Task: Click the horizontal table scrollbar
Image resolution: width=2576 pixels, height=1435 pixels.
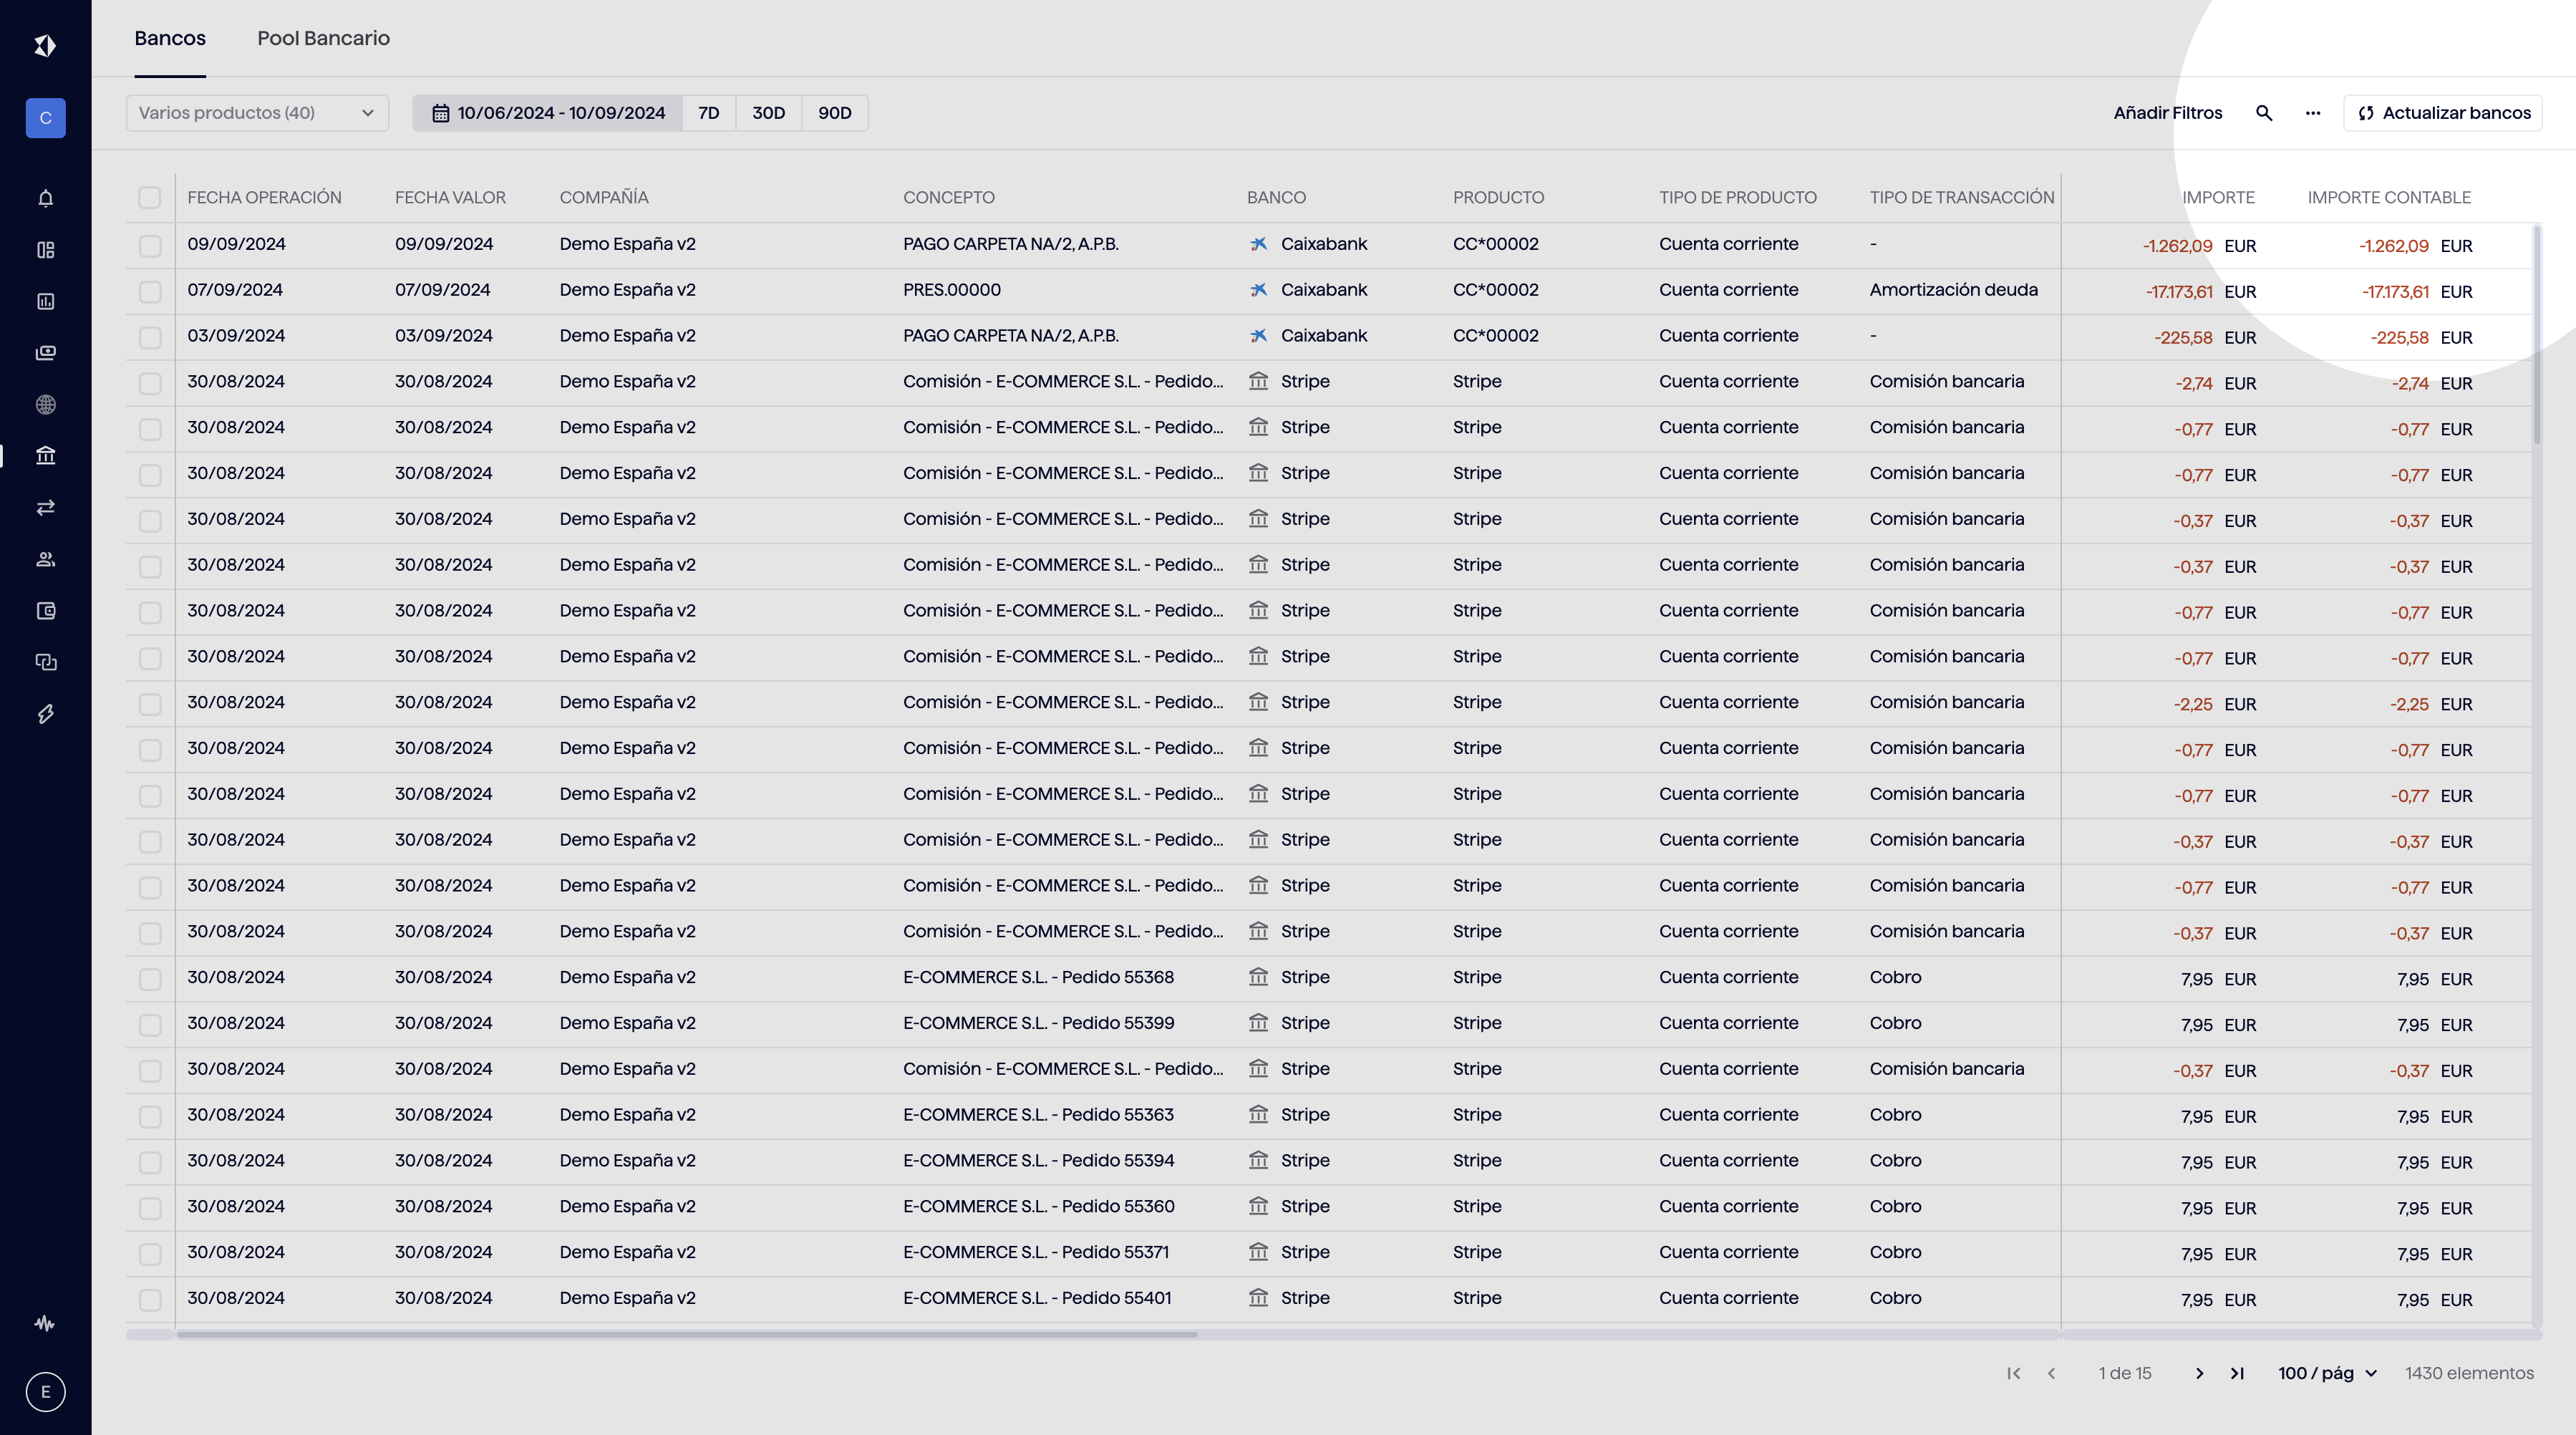Action: tap(687, 1335)
